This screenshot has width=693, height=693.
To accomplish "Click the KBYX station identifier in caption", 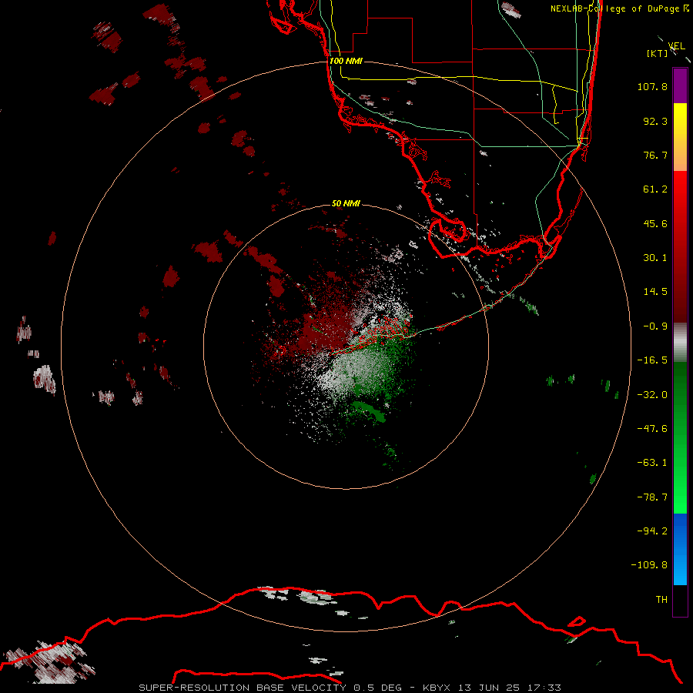I will tap(436, 688).
